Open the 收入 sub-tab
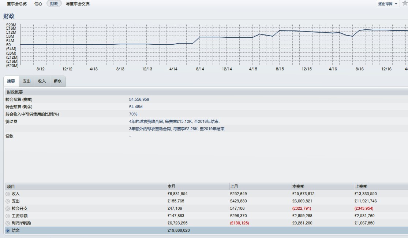The image size is (408, 238). [x=42, y=81]
